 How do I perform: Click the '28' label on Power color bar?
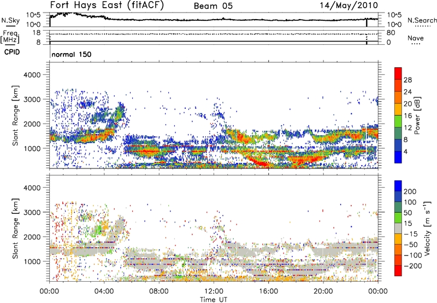408,80
